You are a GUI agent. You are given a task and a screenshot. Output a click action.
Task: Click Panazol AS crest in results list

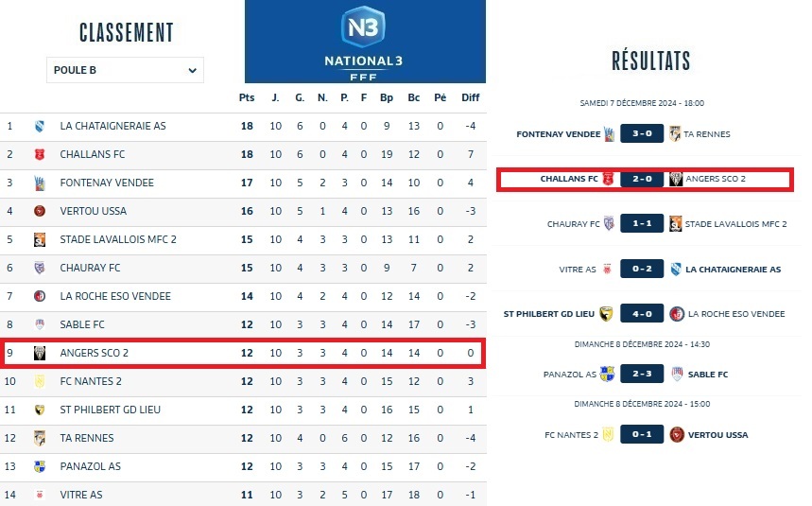point(608,374)
